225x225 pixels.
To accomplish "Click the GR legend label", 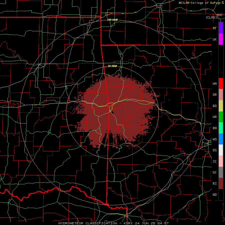I will point(214,95).
